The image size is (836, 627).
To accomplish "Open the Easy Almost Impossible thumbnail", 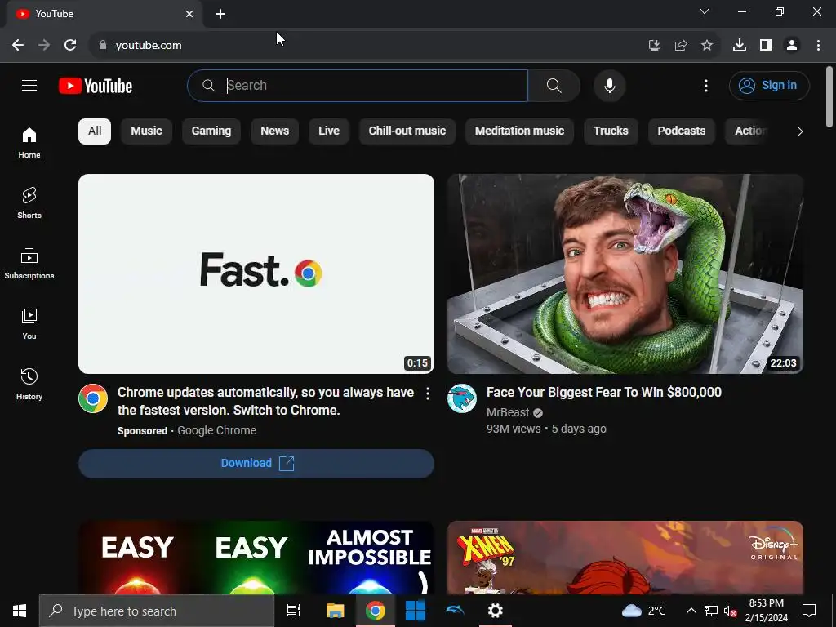I will point(256,557).
